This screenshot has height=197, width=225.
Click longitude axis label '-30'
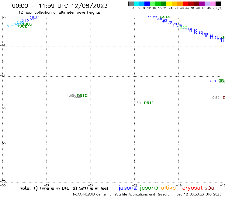click(3, 185)
